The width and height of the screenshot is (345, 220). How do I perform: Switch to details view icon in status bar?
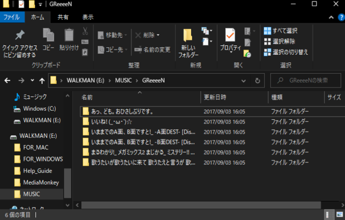329,215
